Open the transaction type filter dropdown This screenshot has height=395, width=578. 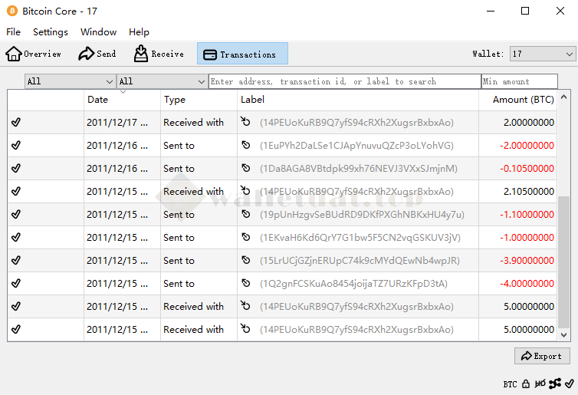pos(162,81)
